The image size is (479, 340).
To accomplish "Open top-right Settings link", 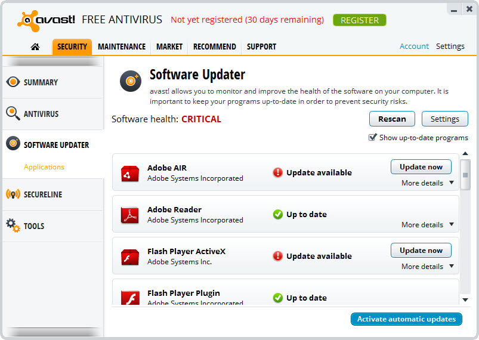I will pos(450,47).
